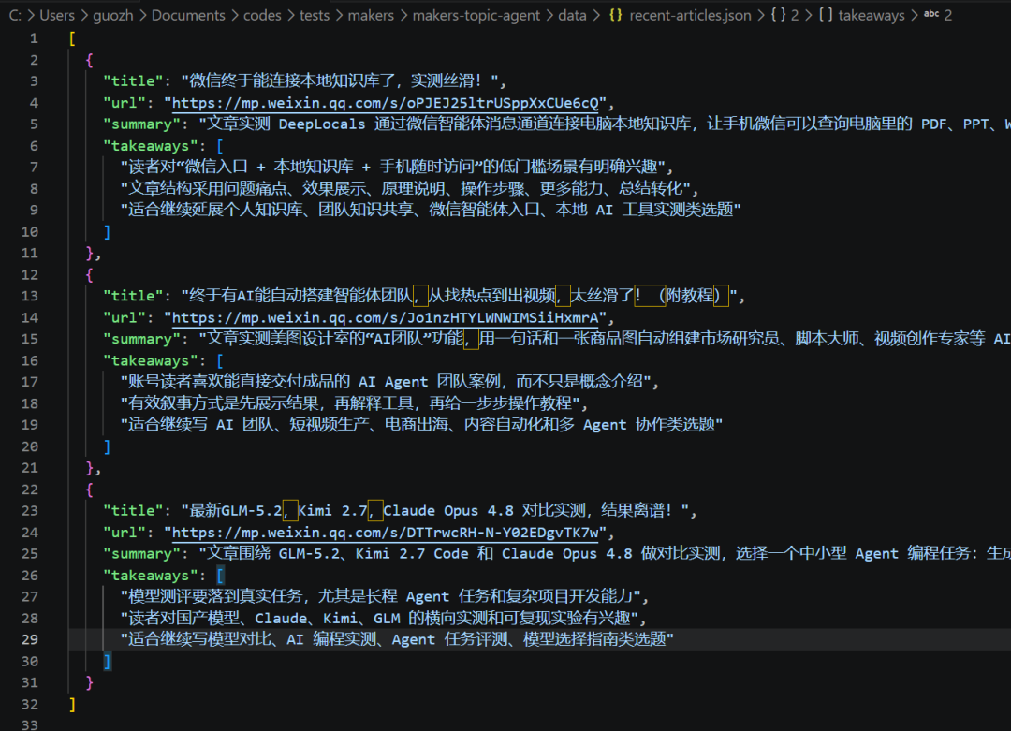Click line number 1 in the gutter

point(34,38)
